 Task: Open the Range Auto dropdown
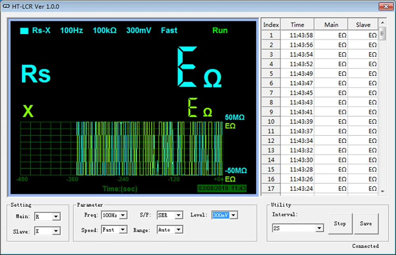coord(179,230)
